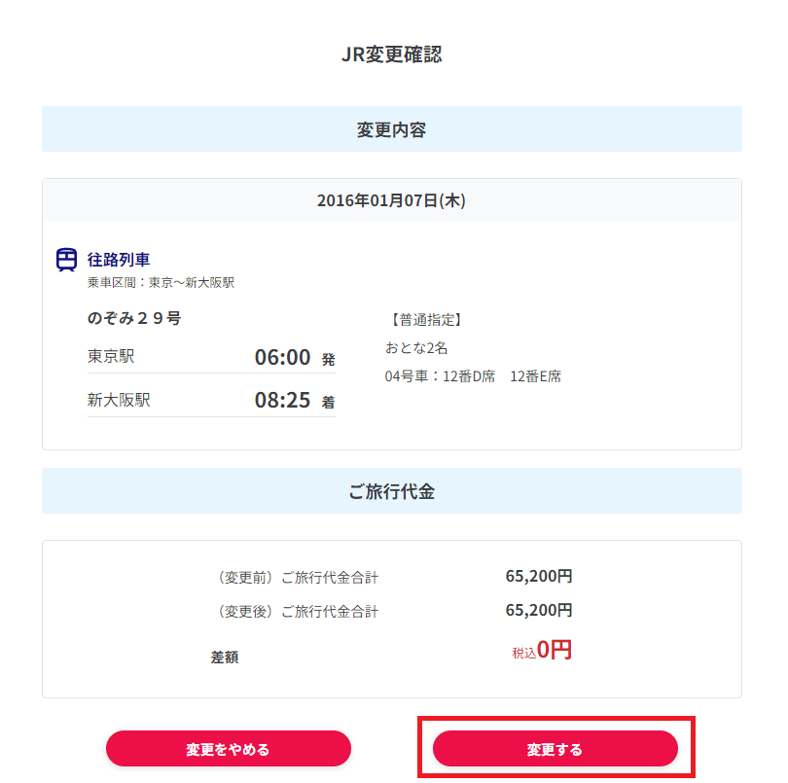Click the JR変更確認 page title
Image resolution: width=788 pixels, height=783 pixels.
[391, 54]
